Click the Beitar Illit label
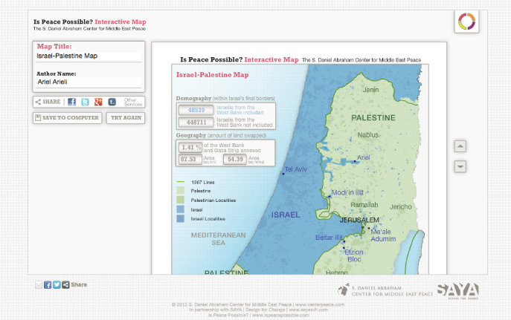511x320 pixels. (x=330, y=238)
